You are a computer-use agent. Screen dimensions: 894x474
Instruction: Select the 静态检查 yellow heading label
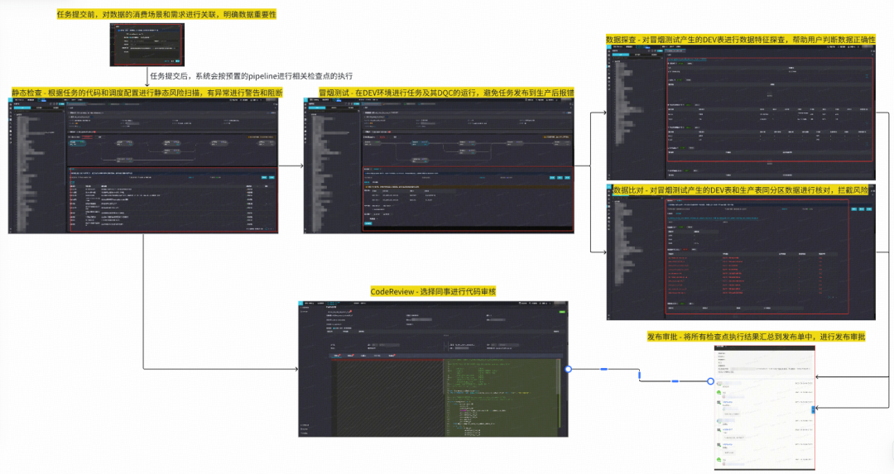click(x=147, y=92)
